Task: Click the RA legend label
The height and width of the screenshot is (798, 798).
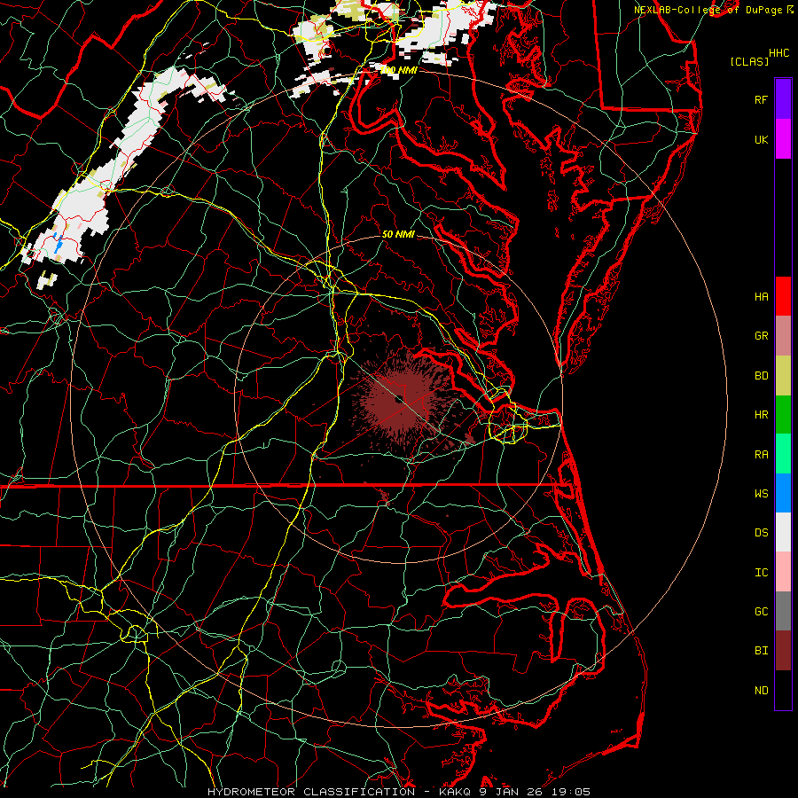Action: [761, 455]
